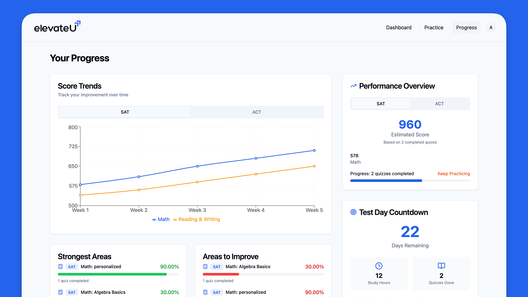
Task: Click the 90.00% value in Strongest Areas
Action: click(169, 267)
